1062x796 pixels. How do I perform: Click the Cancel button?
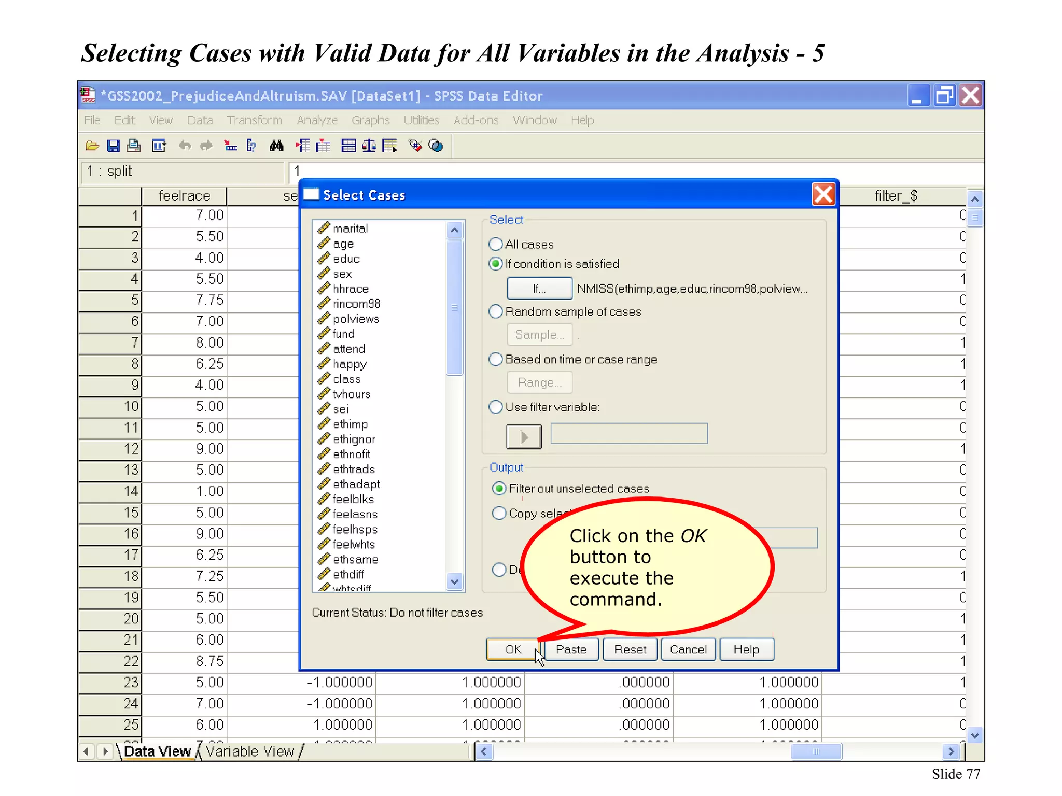click(x=688, y=649)
